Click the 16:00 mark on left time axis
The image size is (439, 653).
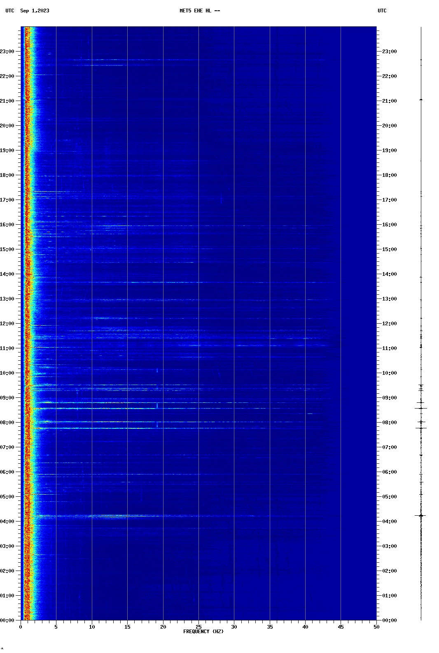click(7, 225)
